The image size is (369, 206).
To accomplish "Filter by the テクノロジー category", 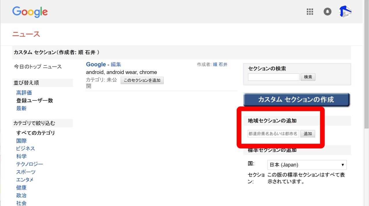I will [30, 164].
